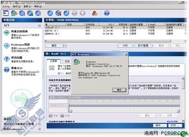This screenshot has width=189, height=137.
Task: Click the 快速启动 panel header
Action: tap(22, 20)
